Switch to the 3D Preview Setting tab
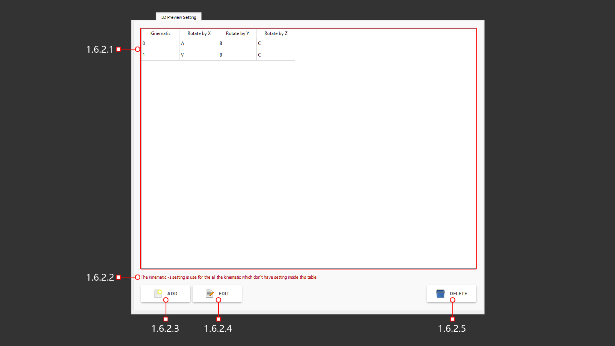Viewport: 615px width, 346px height. pos(178,17)
